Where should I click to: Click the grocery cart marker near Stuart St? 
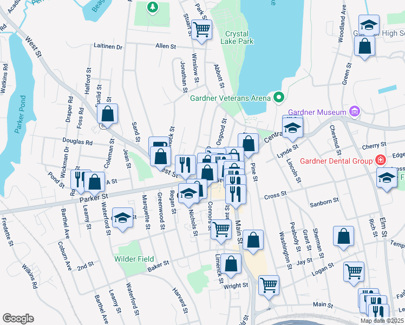(202, 30)
